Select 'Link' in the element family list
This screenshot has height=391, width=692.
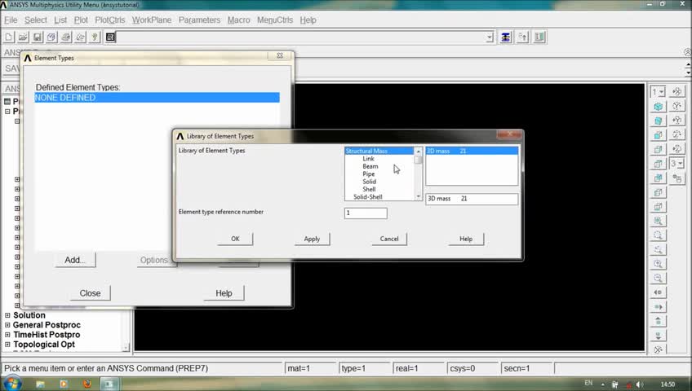pos(369,159)
